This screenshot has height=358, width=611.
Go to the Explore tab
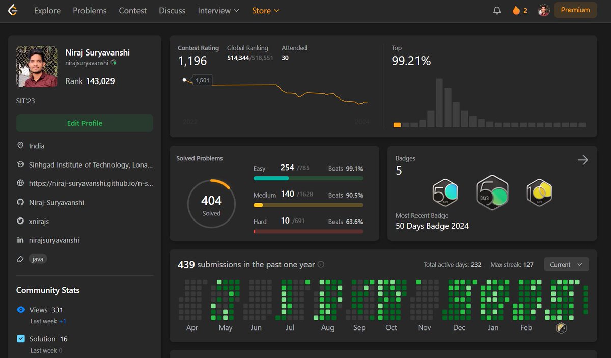click(47, 10)
